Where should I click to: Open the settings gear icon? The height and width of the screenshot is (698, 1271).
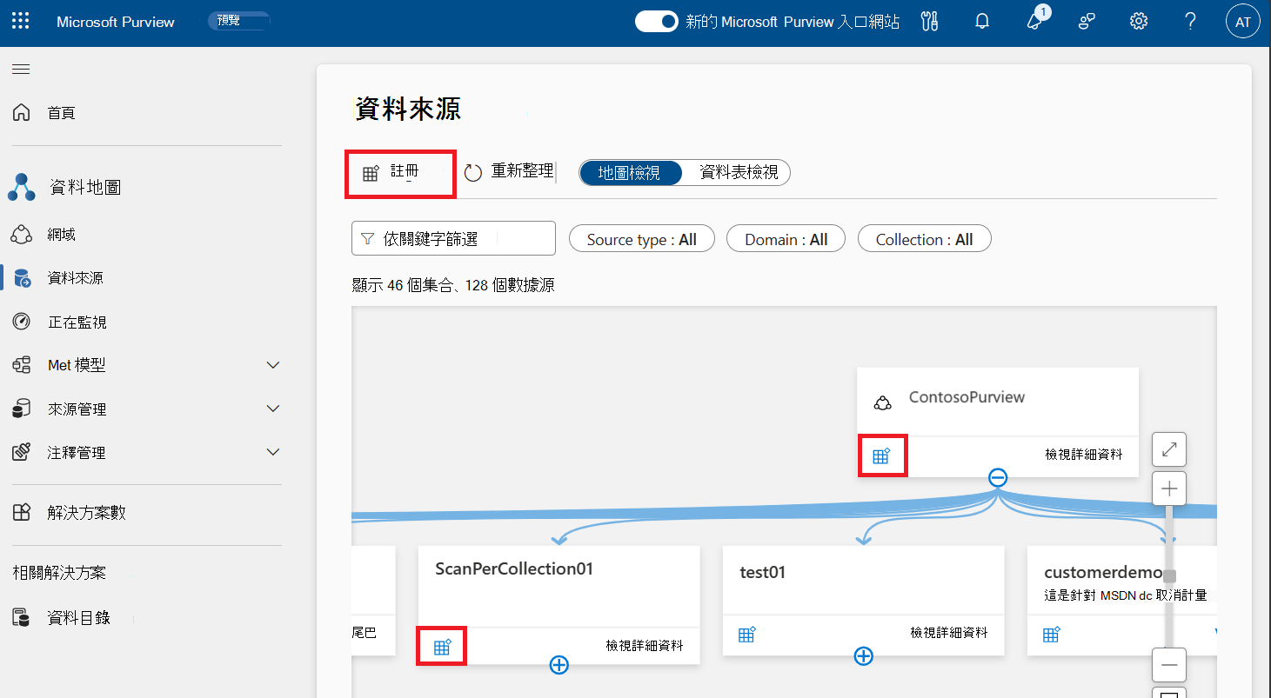(x=1139, y=22)
